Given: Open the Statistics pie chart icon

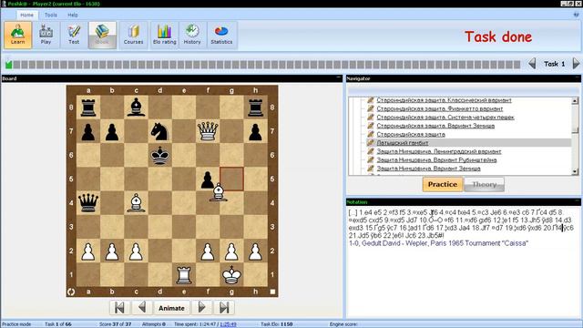Looking at the screenshot, I should point(221,35).
